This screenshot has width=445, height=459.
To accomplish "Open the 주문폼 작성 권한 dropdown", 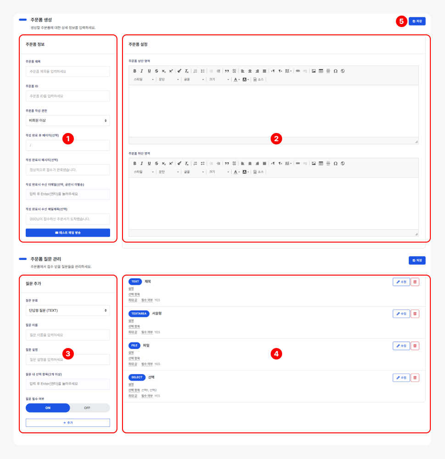I will click(68, 121).
